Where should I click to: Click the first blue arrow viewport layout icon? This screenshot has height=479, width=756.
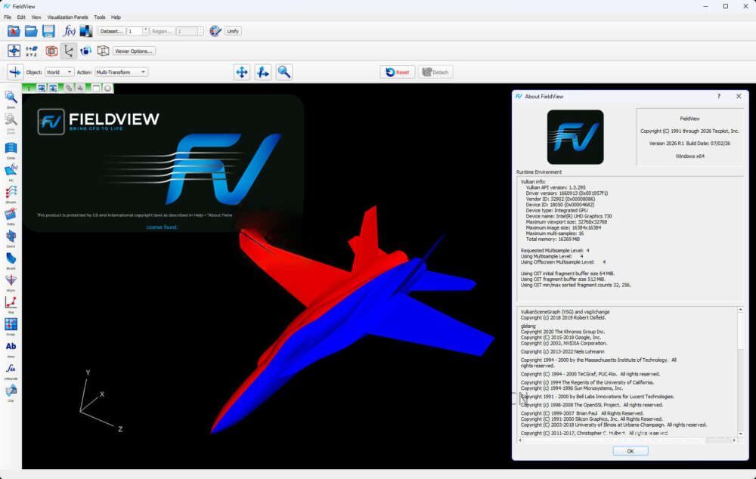pos(42,88)
